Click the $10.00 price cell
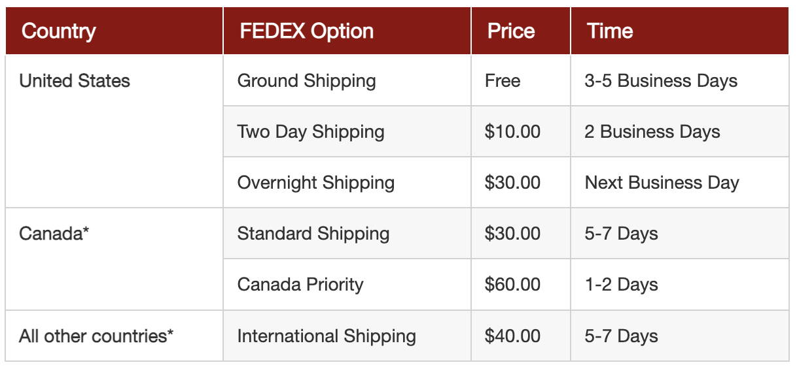 point(521,131)
